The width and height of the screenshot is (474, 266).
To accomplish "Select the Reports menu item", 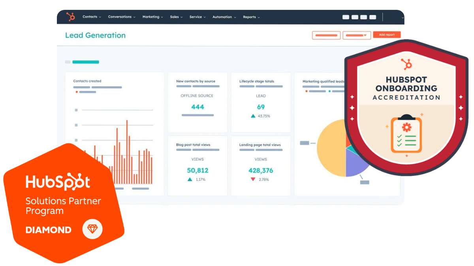I will coord(251,17).
